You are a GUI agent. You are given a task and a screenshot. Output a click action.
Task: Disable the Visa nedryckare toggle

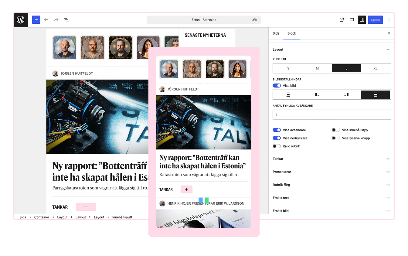pyautogui.click(x=277, y=138)
